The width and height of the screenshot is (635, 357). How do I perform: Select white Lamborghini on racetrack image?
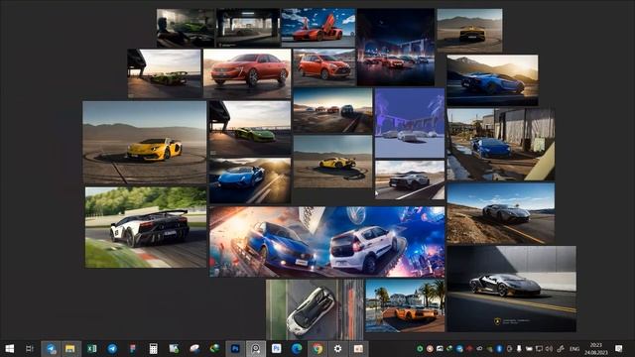click(x=146, y=227)
